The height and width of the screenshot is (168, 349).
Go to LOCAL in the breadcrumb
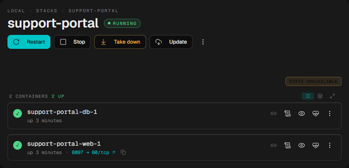point(16,10)
